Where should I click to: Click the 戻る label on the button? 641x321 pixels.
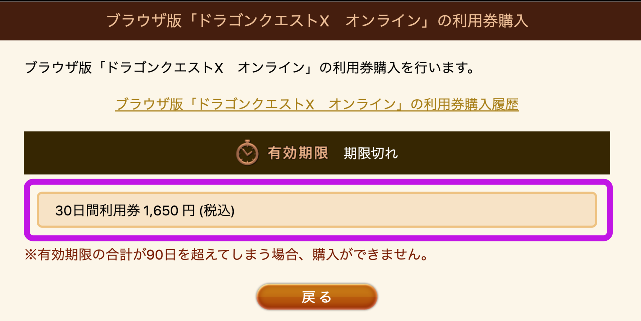tap(316, 297)
